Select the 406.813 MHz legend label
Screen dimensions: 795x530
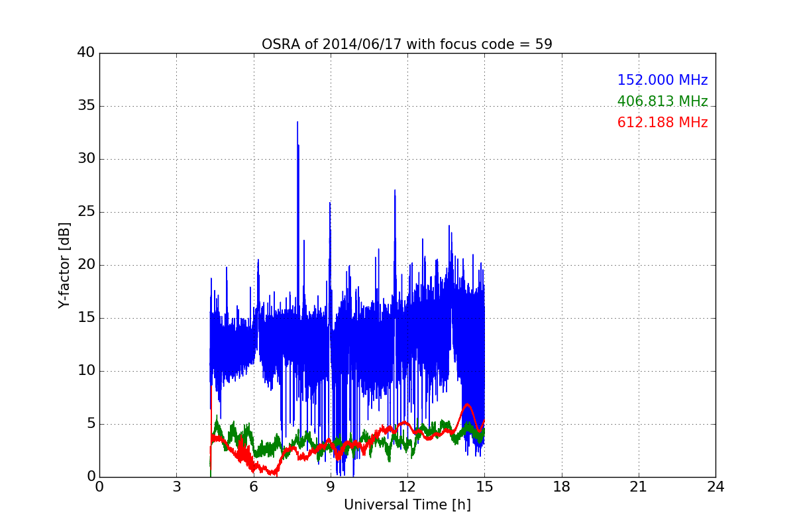click(662, 101)
